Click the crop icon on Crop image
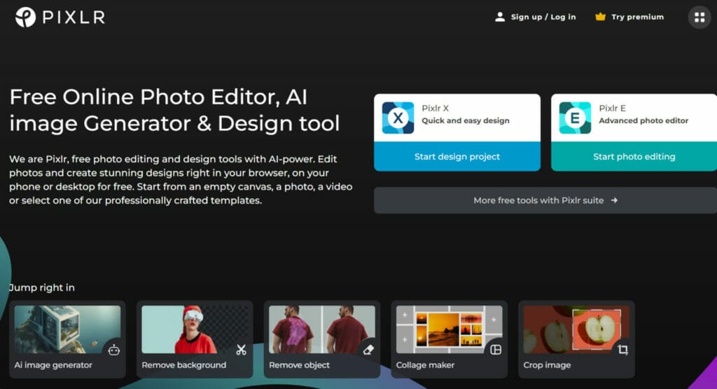717x389 pixels. [x=622, y=350]
